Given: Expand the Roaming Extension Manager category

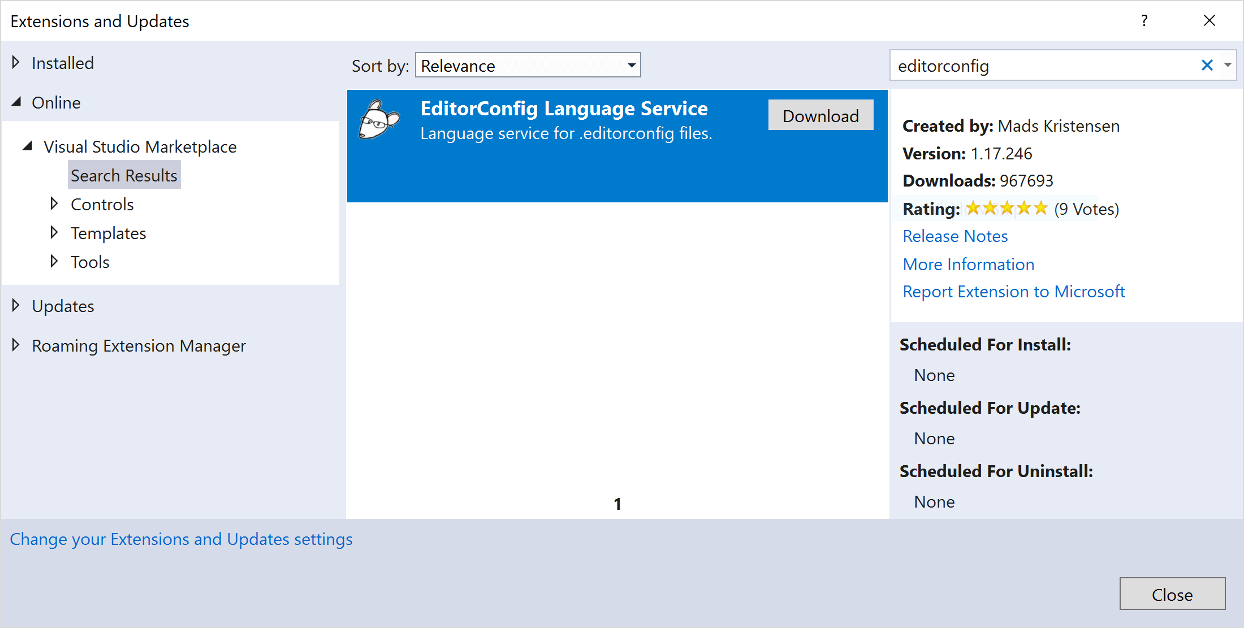Looking at the screenshot, I should (16, 345).
